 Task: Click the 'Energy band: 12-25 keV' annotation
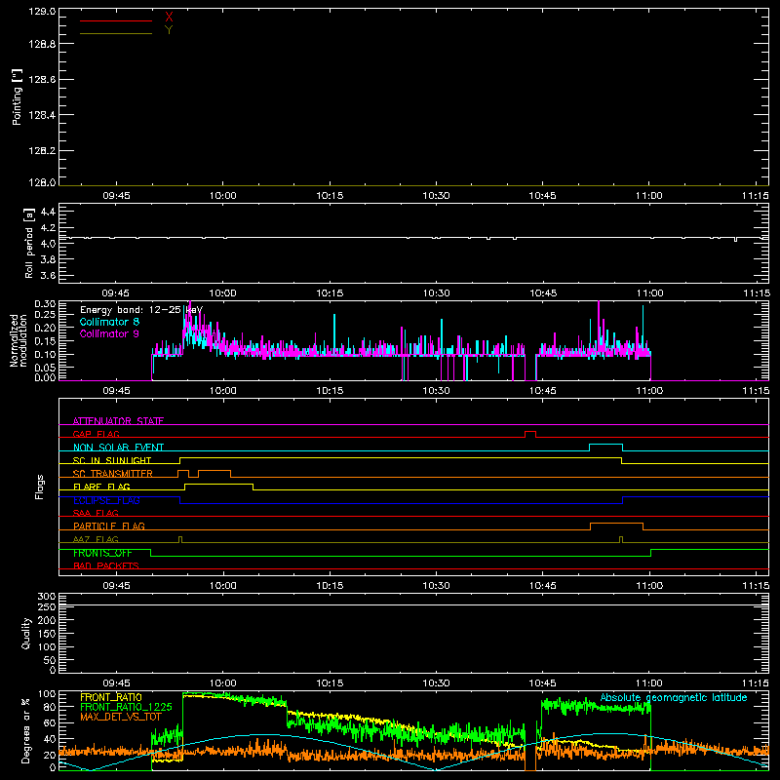(x=141, y=310)
